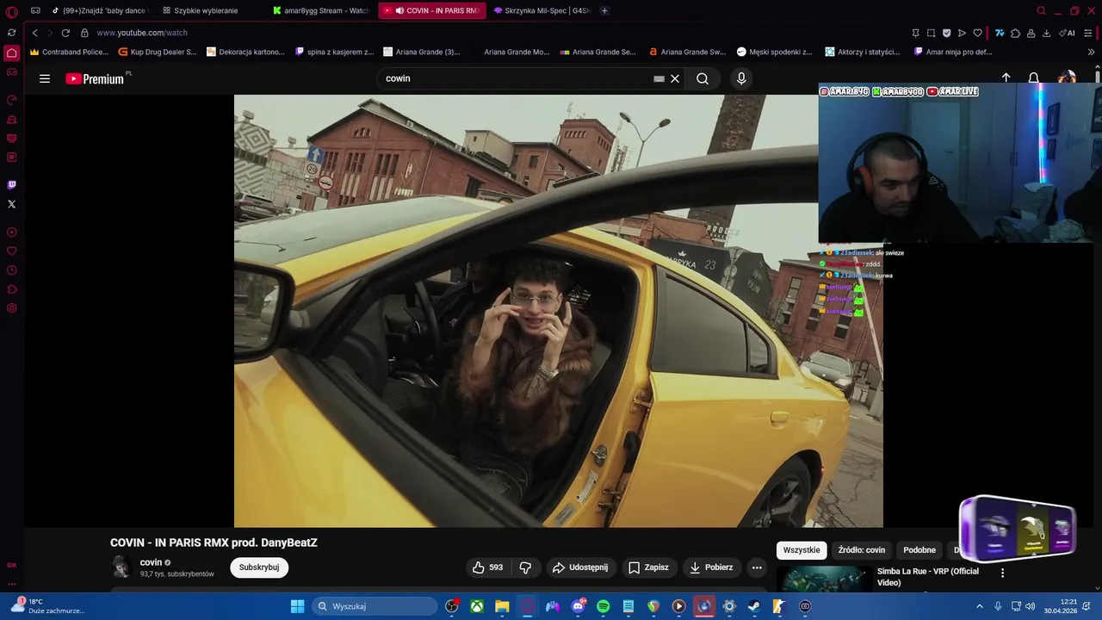
Task: Save video with Zapisz button
Action: click(648, 567)
